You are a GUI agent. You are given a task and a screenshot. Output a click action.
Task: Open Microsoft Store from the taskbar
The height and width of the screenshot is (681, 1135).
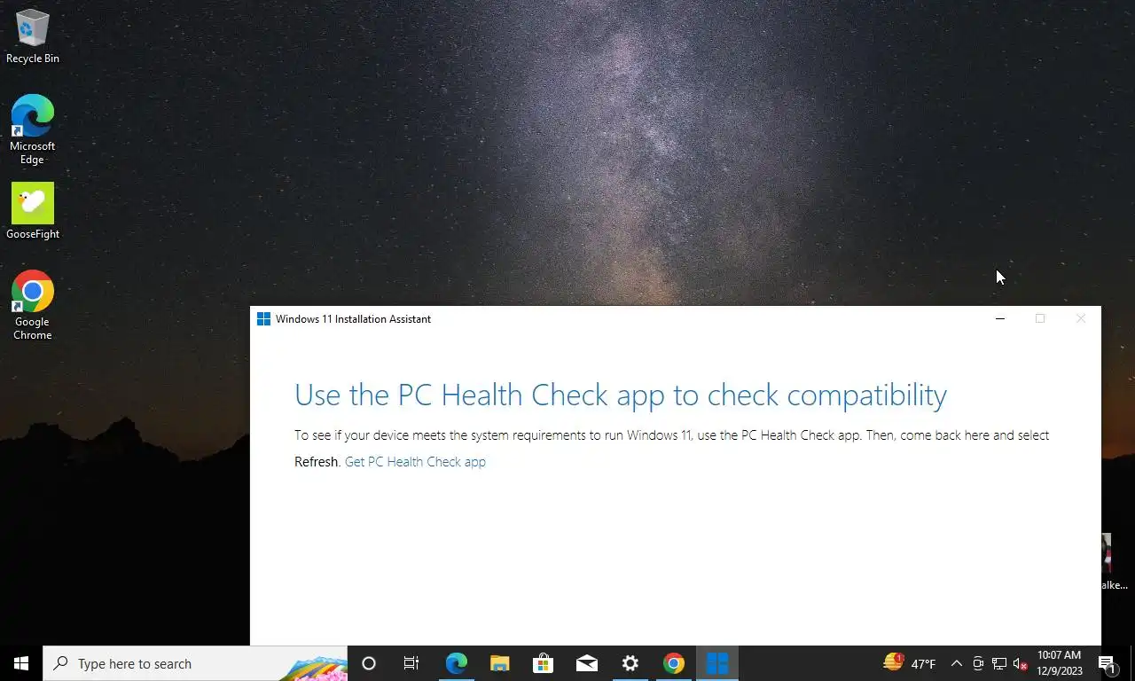pos(543,663)
